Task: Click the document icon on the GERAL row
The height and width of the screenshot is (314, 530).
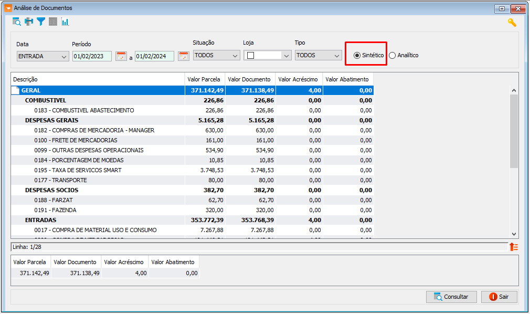Action: coord(16,90)
